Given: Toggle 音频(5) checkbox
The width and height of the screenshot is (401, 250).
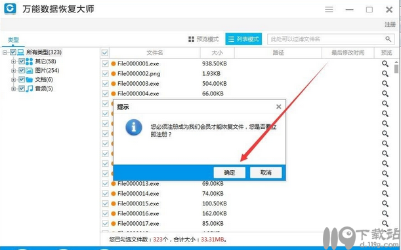Looking at the screenshot, I should pyautogui.click(x=22, y=88).
